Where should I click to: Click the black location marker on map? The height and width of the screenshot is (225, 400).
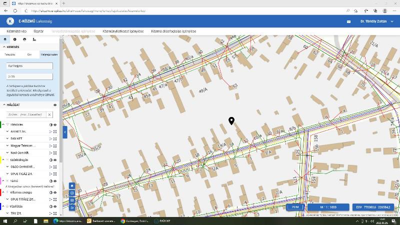[x=231, y=121]
